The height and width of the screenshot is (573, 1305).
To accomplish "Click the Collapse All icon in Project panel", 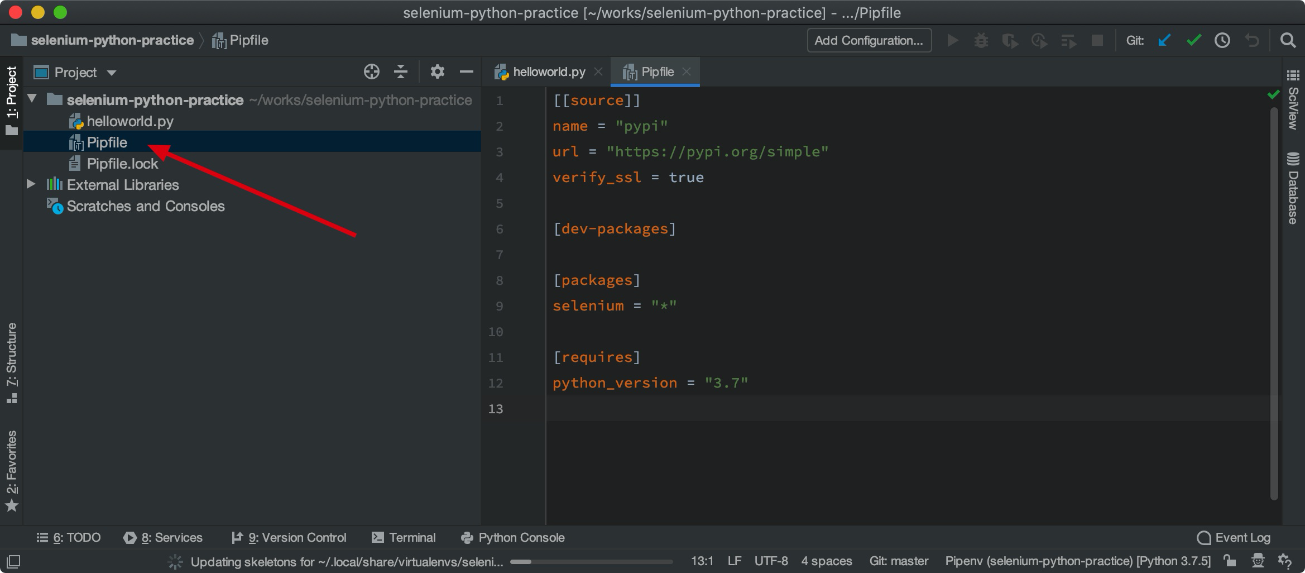I will [x=401, y=71].
